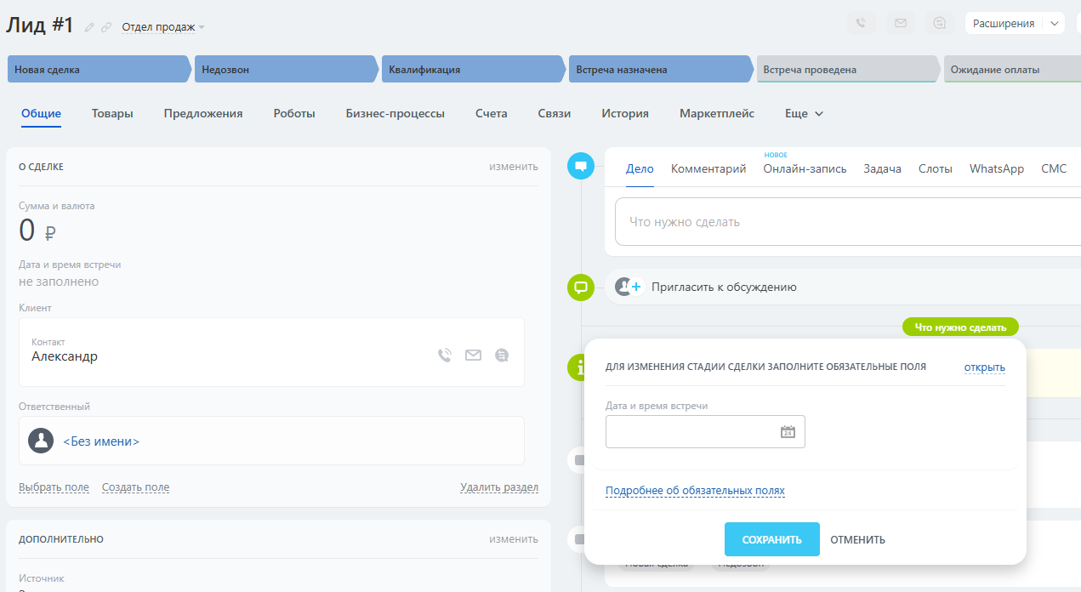
Task: Click the chat bubble icon in Александр card
Action: coord(502,356)
